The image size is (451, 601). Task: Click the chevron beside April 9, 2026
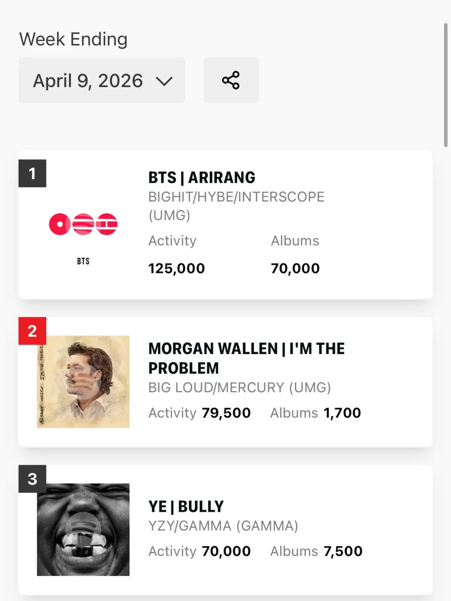[165, 80]
